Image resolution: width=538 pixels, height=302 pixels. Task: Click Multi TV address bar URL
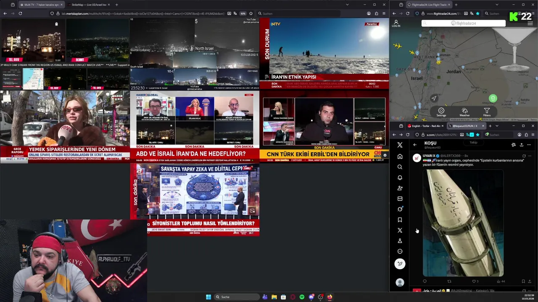click(143, 13)
